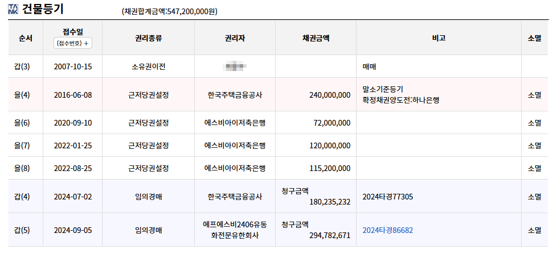The height and width of the screenshot is (254, 557).
Task: Click 소멸 in the 갑(4) row
Action: (x=535, y=197)
